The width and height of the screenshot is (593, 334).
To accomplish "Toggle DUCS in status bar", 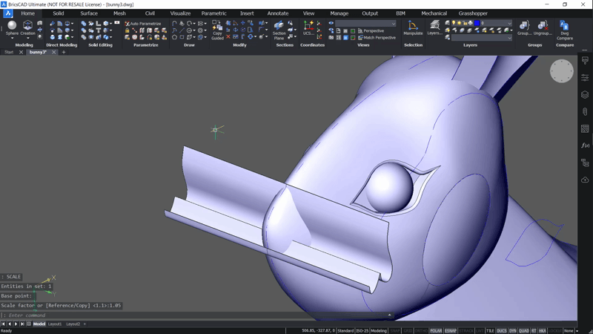I will pos(502,330).
